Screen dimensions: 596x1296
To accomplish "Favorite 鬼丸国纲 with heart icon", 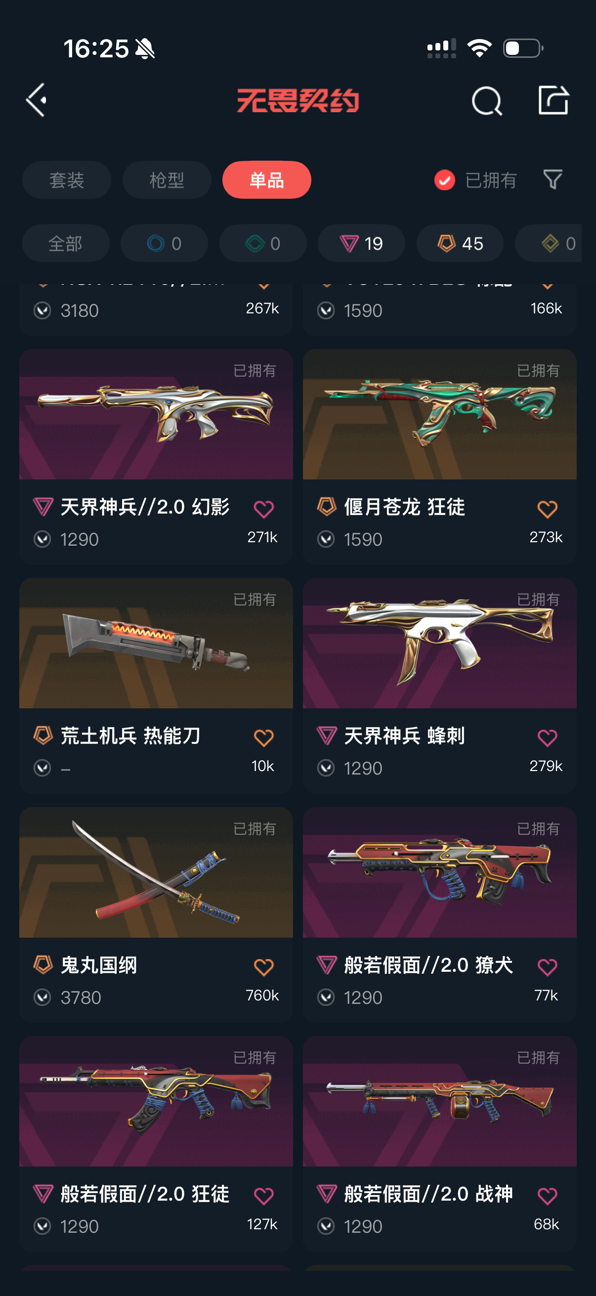I will click(263, 967).
